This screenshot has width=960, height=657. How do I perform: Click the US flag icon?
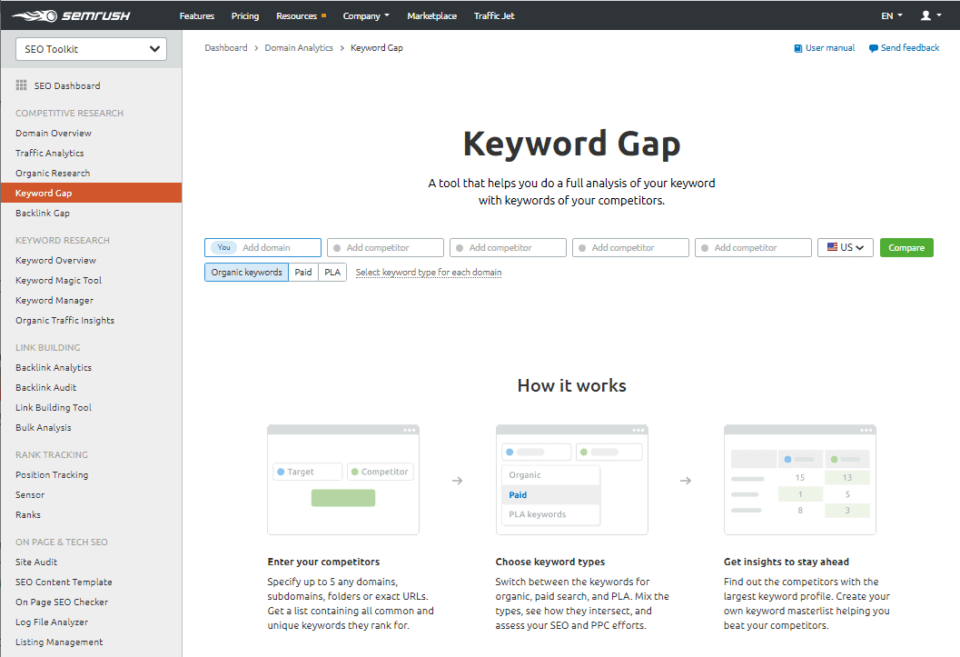coord(832,247)
